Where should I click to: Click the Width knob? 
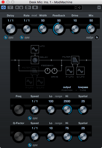(x=43, y=29)
